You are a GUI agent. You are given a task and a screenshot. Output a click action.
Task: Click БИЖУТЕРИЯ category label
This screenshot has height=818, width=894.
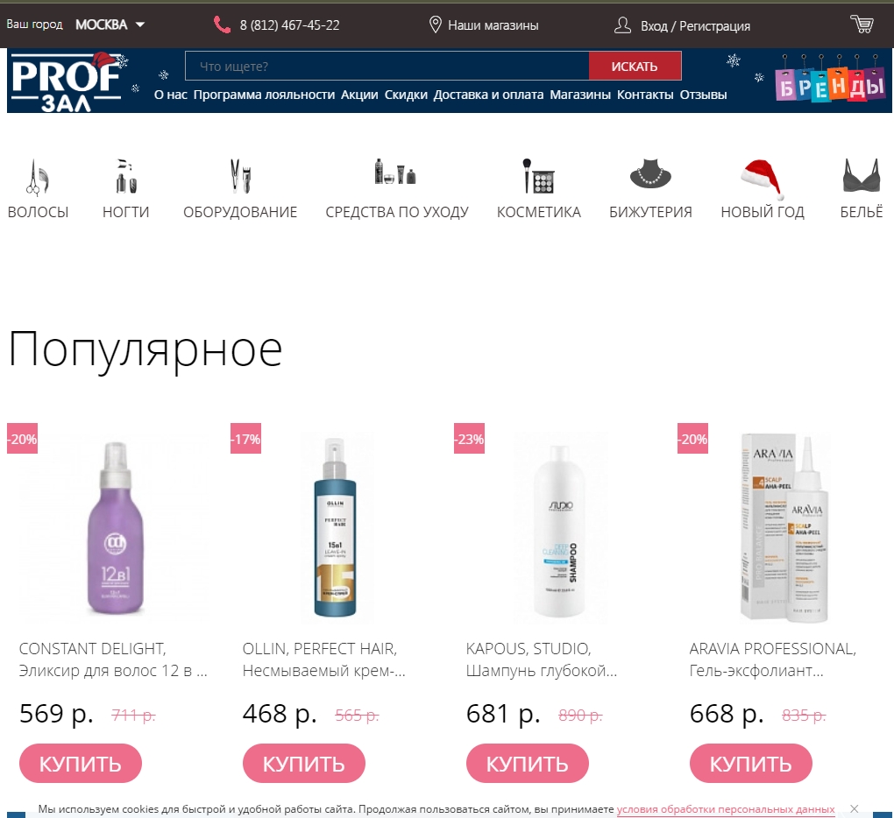pos(650,212)
